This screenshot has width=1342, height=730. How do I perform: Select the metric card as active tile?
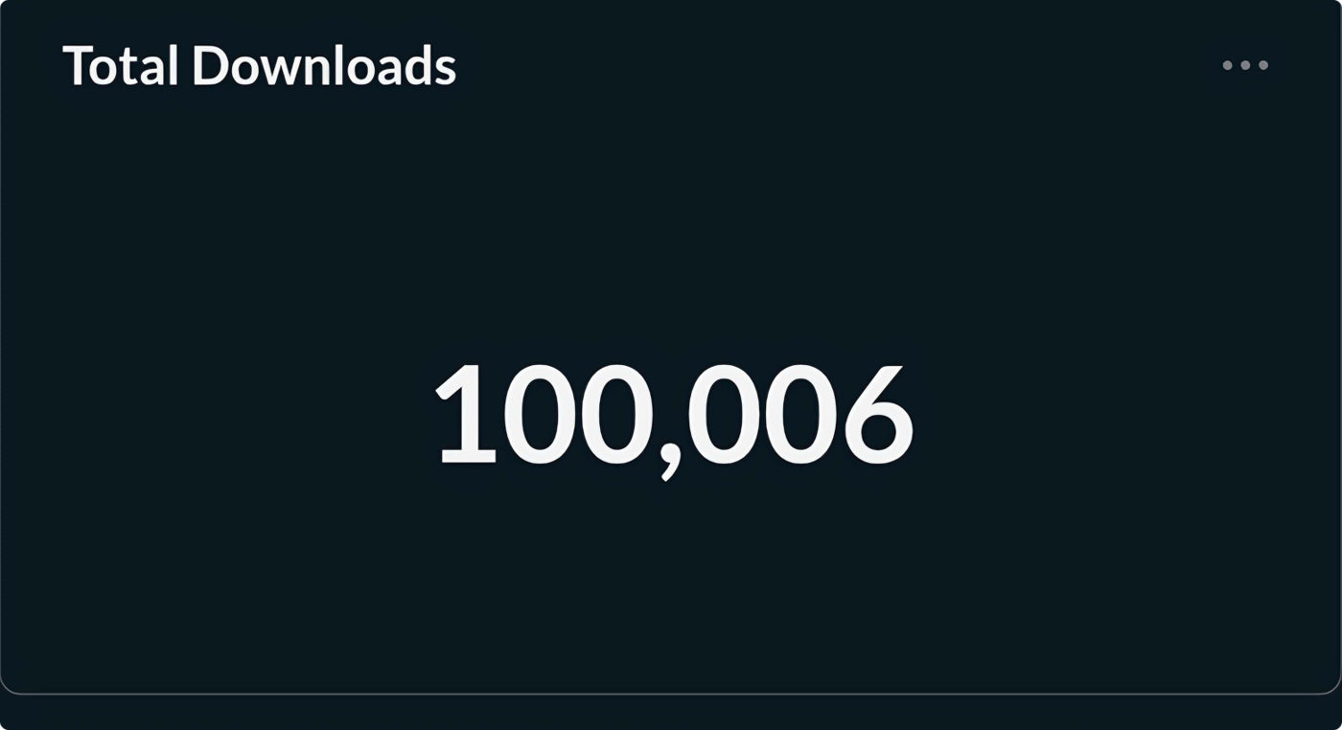coord(671,364)
